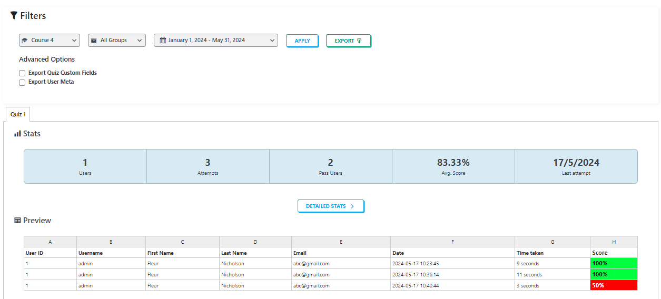Image resolution: width=661 pixels, height=299 pixels.
Task: Click the Preview table icon
Action: pyautogui.click(x=17, y=221)
